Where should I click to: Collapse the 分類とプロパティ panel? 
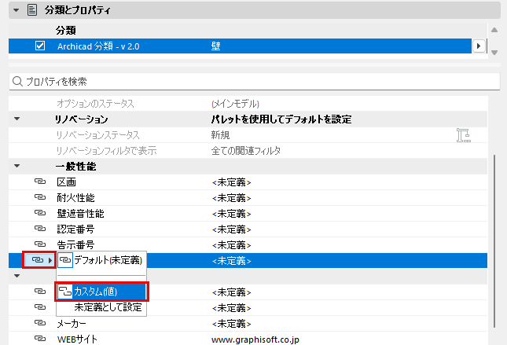pyautogui.click(x=16, y=10)
